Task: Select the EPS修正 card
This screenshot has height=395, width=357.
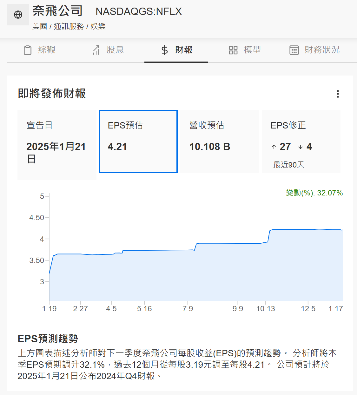Action: pos(301,142)
